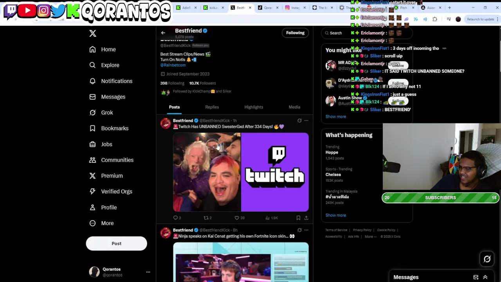
Task: Open Profile from the sidebar
Action: 103,207
